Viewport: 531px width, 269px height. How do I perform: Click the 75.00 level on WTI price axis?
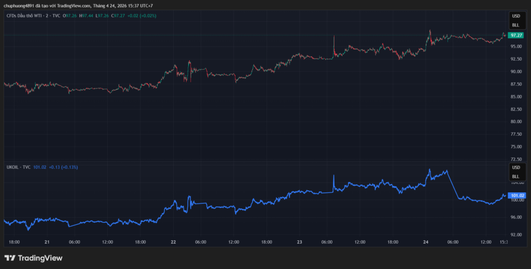pyautogui.click(x=516, y=147)
